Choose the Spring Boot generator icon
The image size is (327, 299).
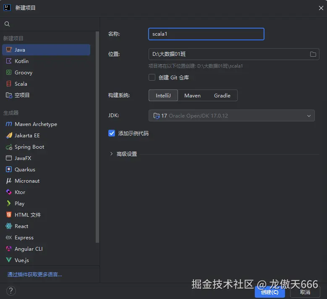(x=9, y=147)
